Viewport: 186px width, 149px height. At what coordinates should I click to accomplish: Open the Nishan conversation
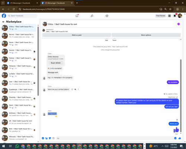click(x=19, y=59)
